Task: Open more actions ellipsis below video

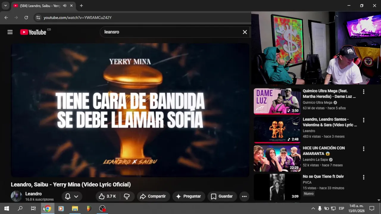Action: click(x=244, y=196)
